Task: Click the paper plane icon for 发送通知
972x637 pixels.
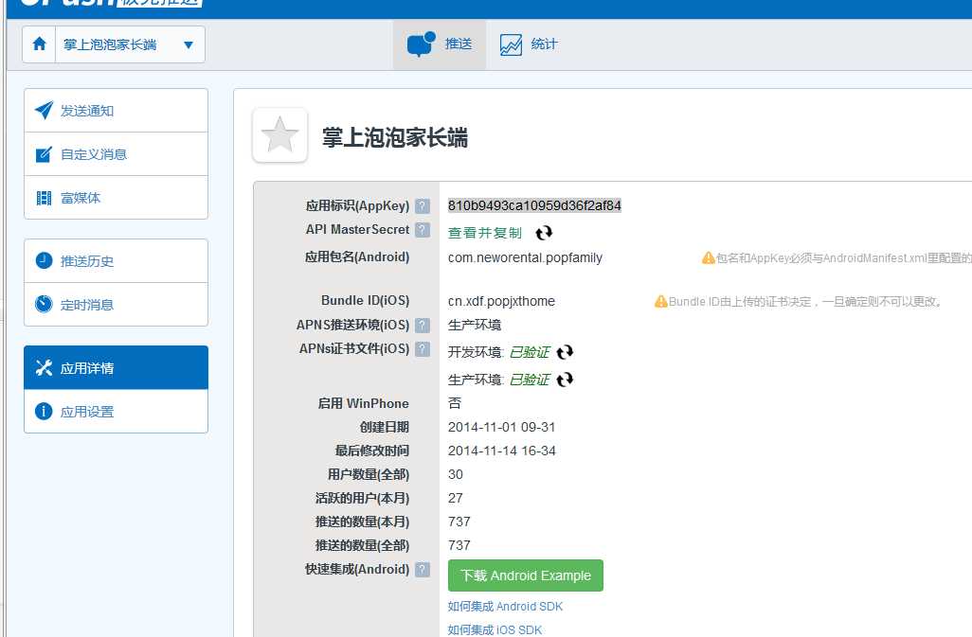Action: coord(44,110)
